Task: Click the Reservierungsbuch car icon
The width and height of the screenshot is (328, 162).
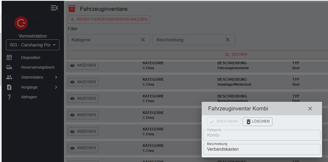Action: pos(9,67)
